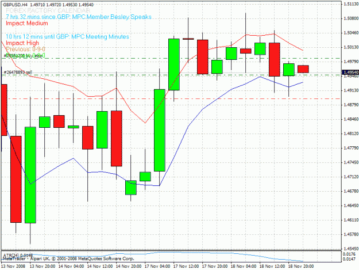Click the Previous: 0-9-0 value
This screenshot has width=359, height=270.
pyautogui.click(x=25, y=49)
